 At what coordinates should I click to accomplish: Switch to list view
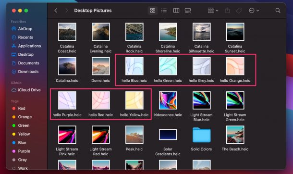tap(164, 11)
